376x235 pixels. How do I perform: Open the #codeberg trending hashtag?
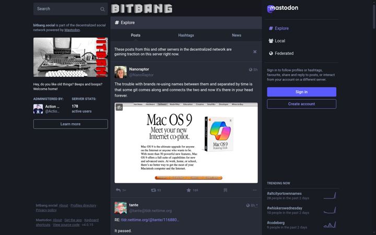276,223
